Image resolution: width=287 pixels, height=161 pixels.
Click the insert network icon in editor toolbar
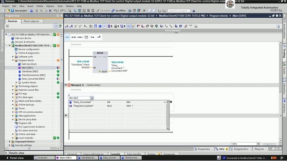(67, 26)
